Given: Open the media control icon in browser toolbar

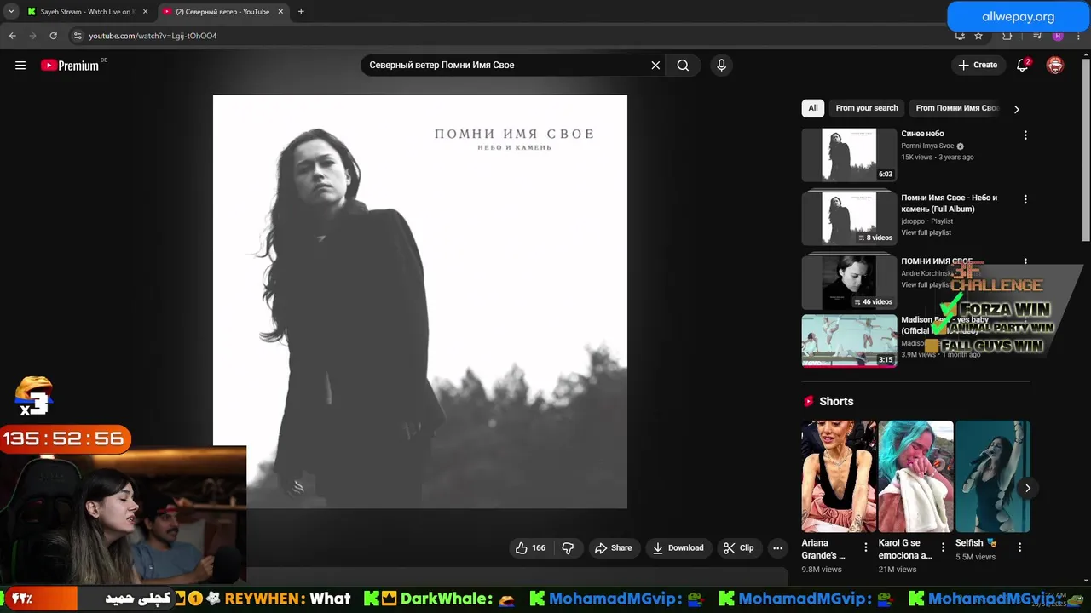Looking at the screenshot, I should click(1037, 36).
